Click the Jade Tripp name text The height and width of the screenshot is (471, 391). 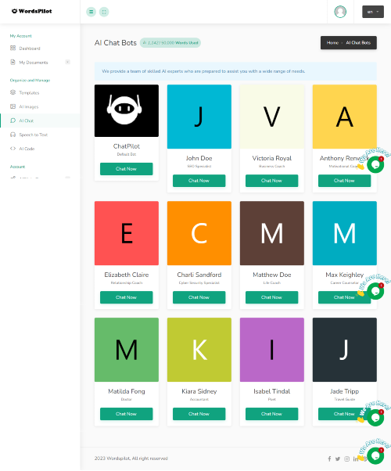pos(344,391)
